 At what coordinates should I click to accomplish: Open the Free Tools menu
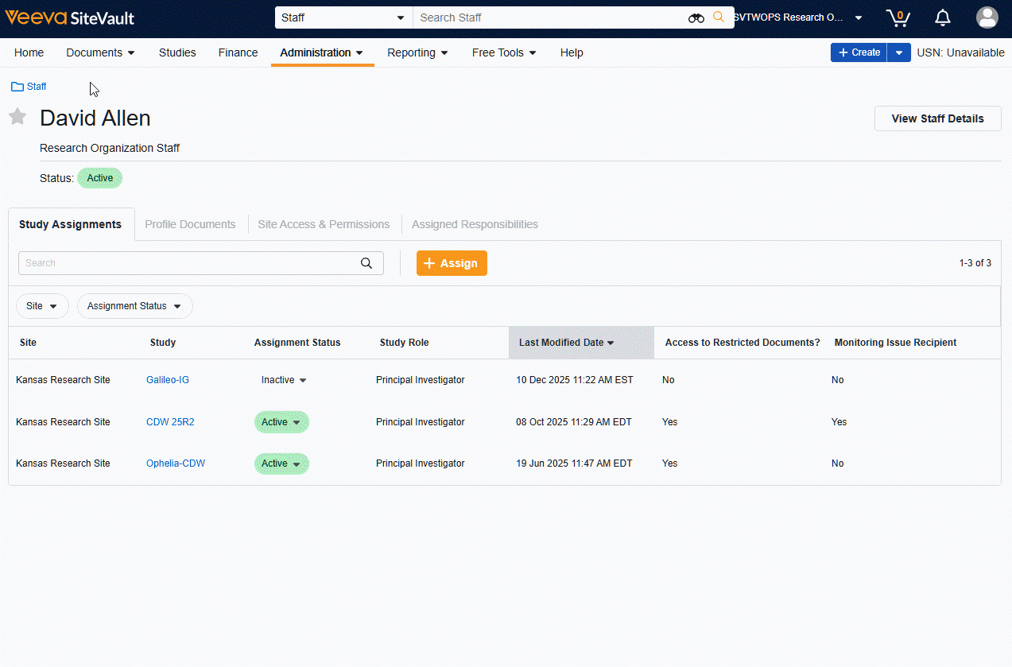[x=503, y=52]
